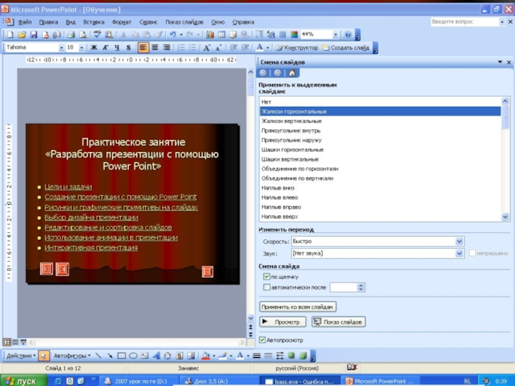Apply italic formatting (К)
The height and width of the screenshot is (386, 515).
(x=106, y=48)
